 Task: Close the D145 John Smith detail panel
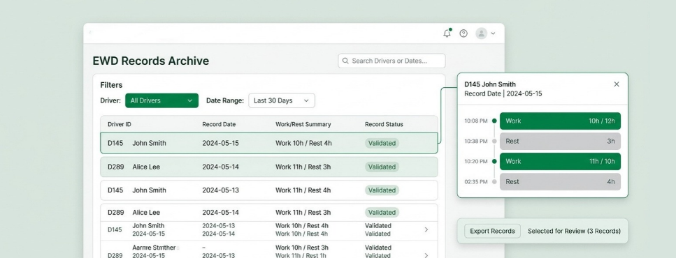(617, 84)
